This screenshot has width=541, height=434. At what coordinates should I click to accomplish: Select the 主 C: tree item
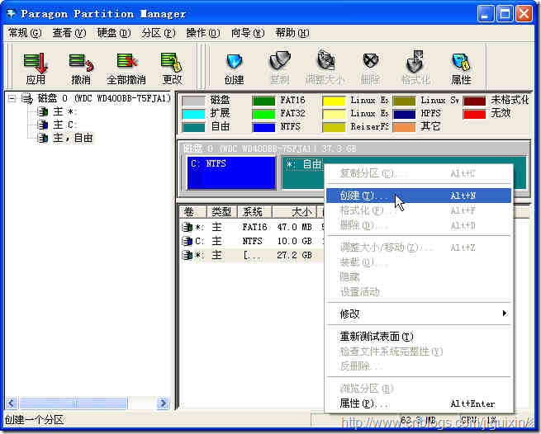point(65,125)
